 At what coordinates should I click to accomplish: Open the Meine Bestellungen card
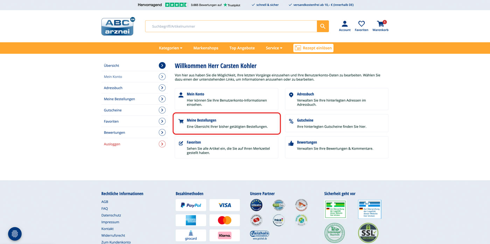coord(226,123)
